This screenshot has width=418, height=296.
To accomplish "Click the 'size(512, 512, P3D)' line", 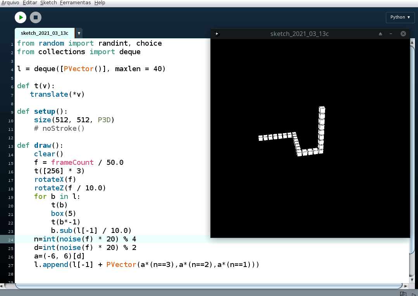I will (x=74, y=120).
